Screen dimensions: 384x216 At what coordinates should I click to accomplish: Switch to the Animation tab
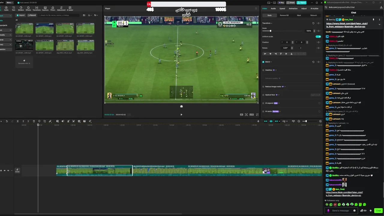pos(293,8)
